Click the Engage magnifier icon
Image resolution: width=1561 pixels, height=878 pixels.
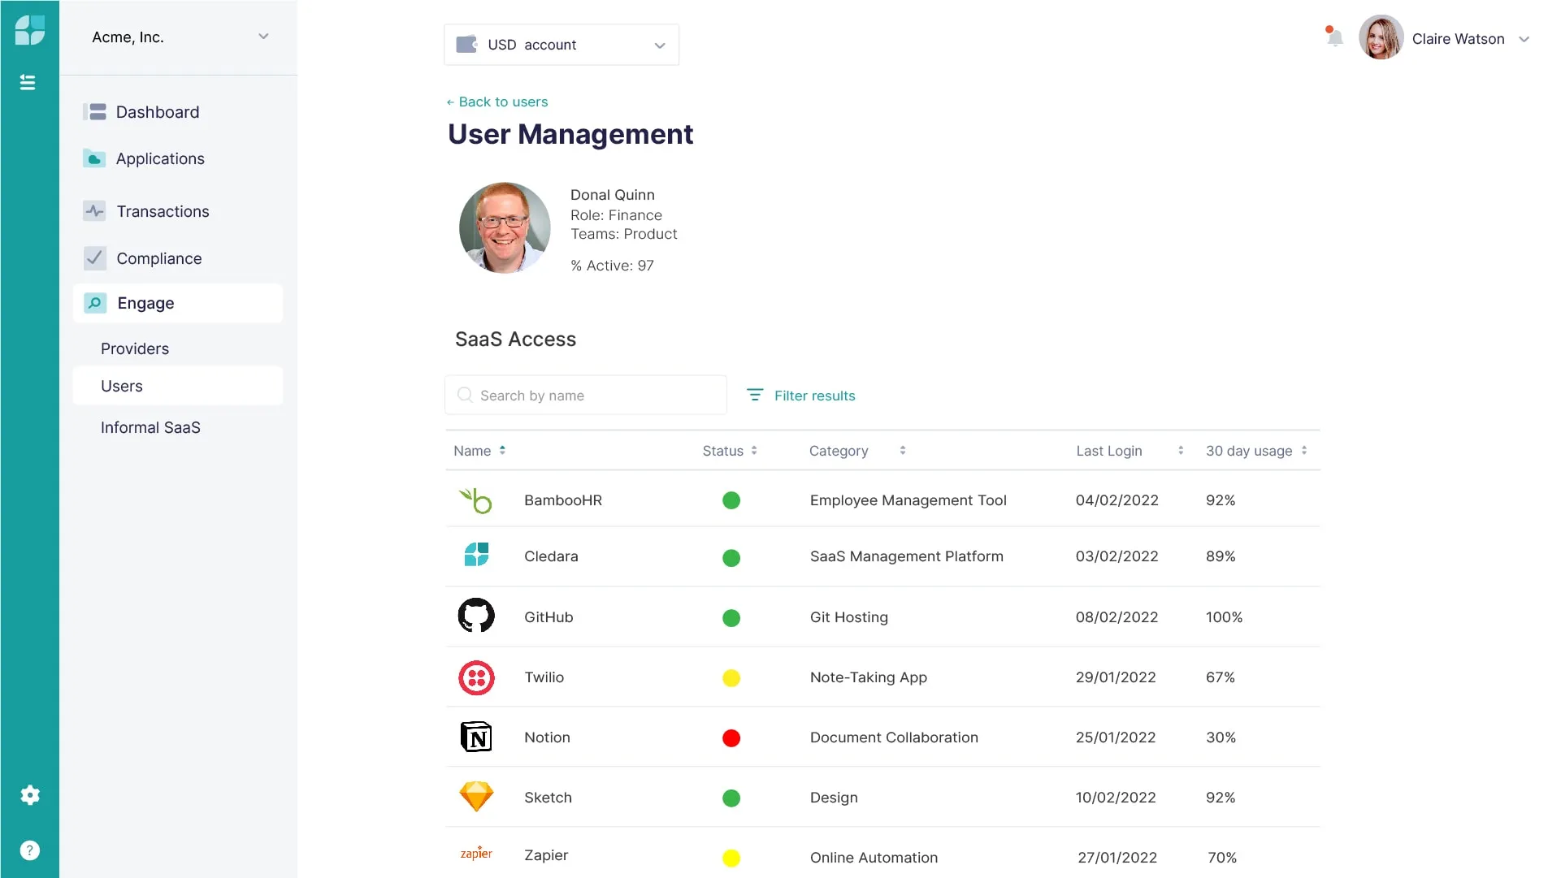pos(95,303)
